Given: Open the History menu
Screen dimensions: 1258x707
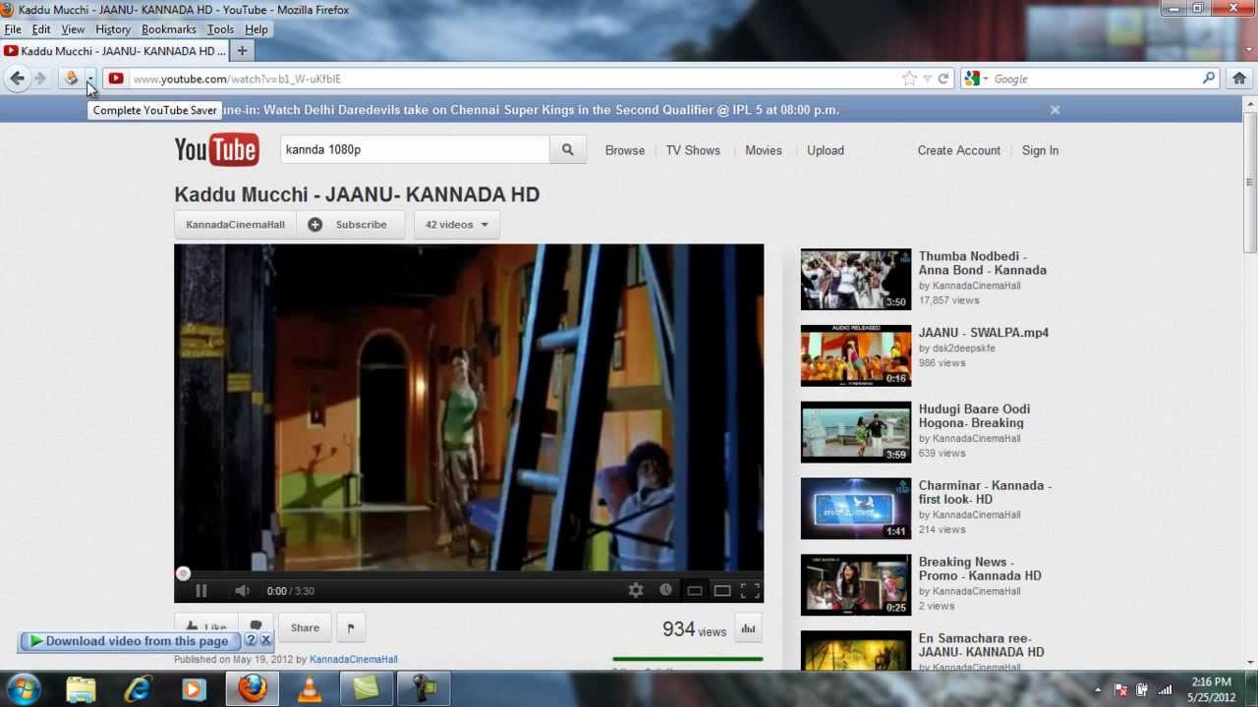Looking at the screenshot, I should coord(113,29).
